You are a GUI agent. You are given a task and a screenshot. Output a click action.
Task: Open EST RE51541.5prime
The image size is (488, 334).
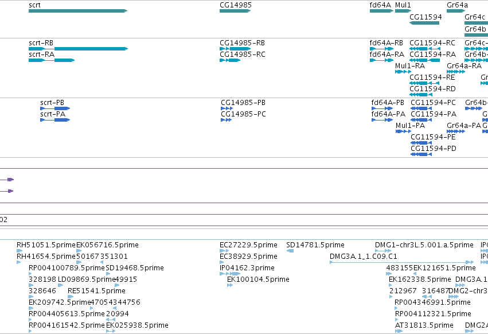pyautogui.click(x=71, y=297)
